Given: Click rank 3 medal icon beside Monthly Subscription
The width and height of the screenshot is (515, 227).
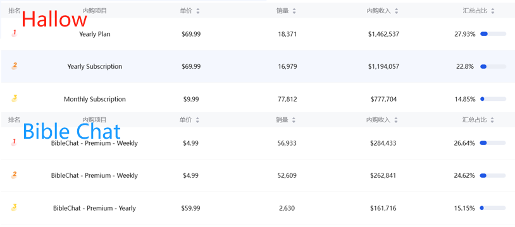Looking at the screenshot, I should click(14, 98).
